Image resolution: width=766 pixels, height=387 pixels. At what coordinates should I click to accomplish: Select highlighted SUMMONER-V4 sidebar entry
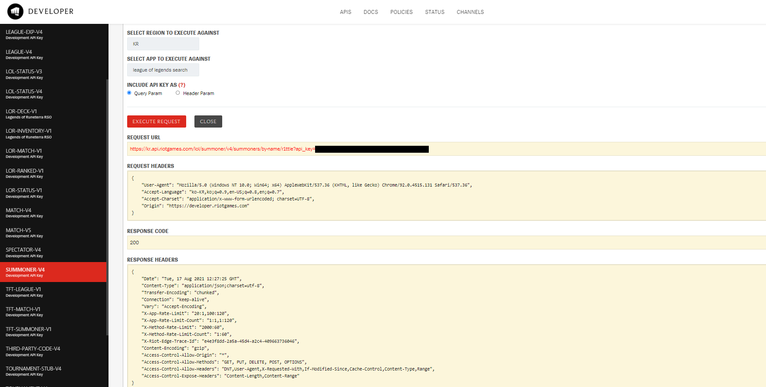click(53, 272)
